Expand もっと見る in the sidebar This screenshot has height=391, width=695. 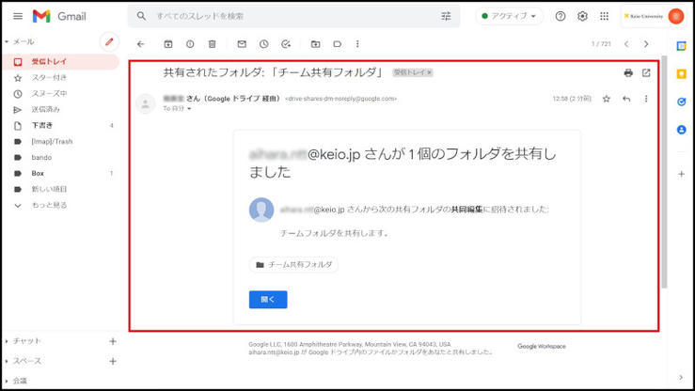(49, 205)
